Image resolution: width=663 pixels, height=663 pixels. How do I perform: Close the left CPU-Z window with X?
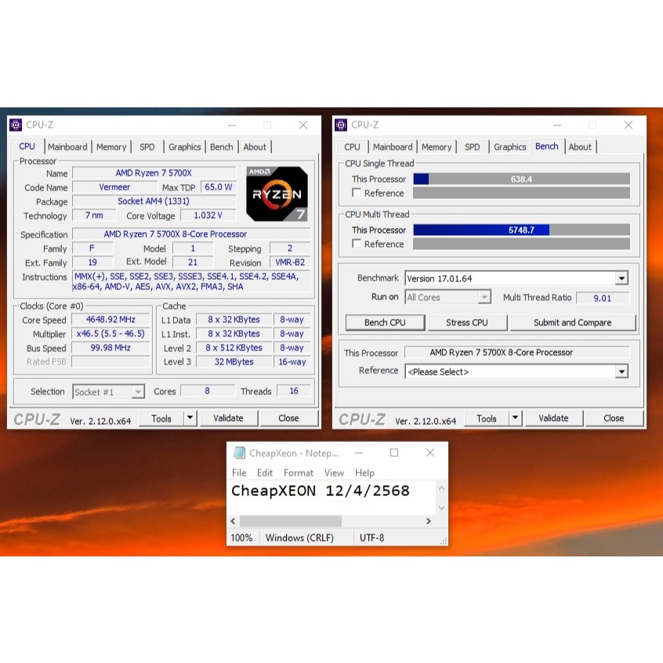[x=303, y=125]
